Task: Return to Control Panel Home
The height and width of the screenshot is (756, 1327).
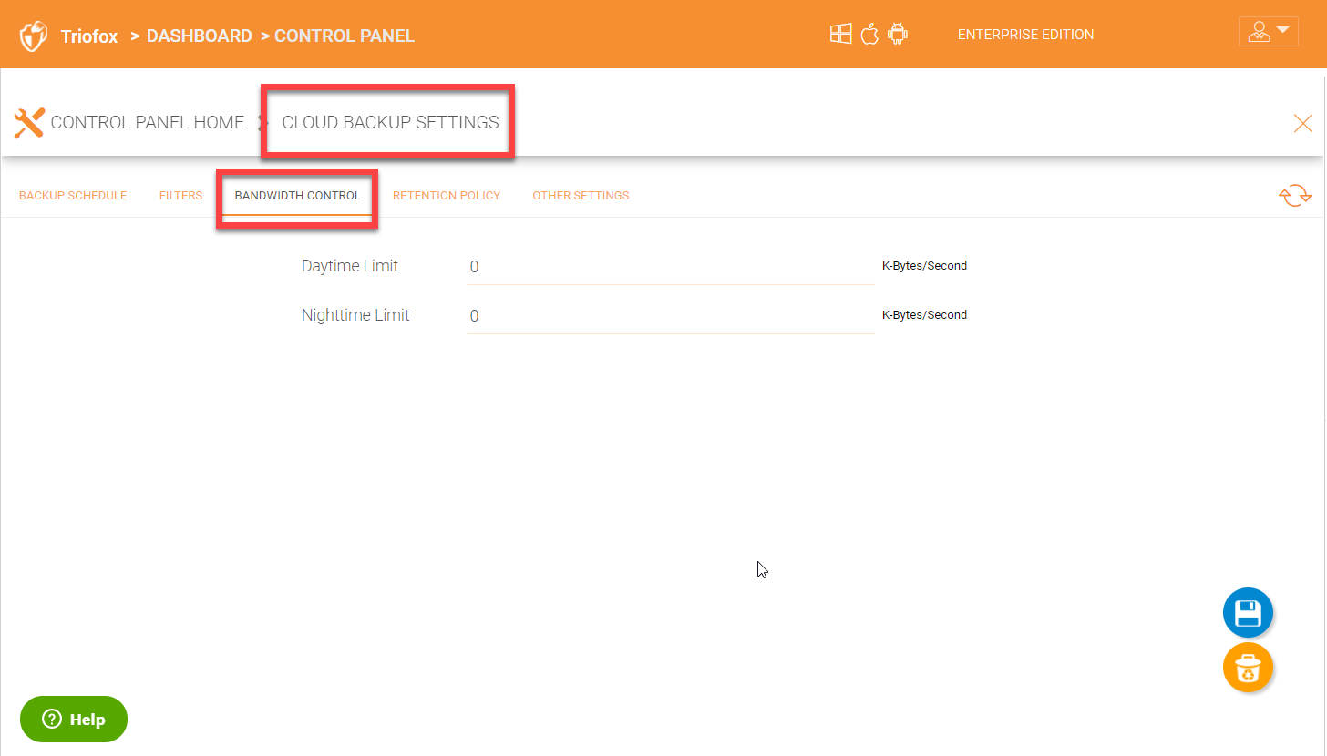Action: click(148, 122)
